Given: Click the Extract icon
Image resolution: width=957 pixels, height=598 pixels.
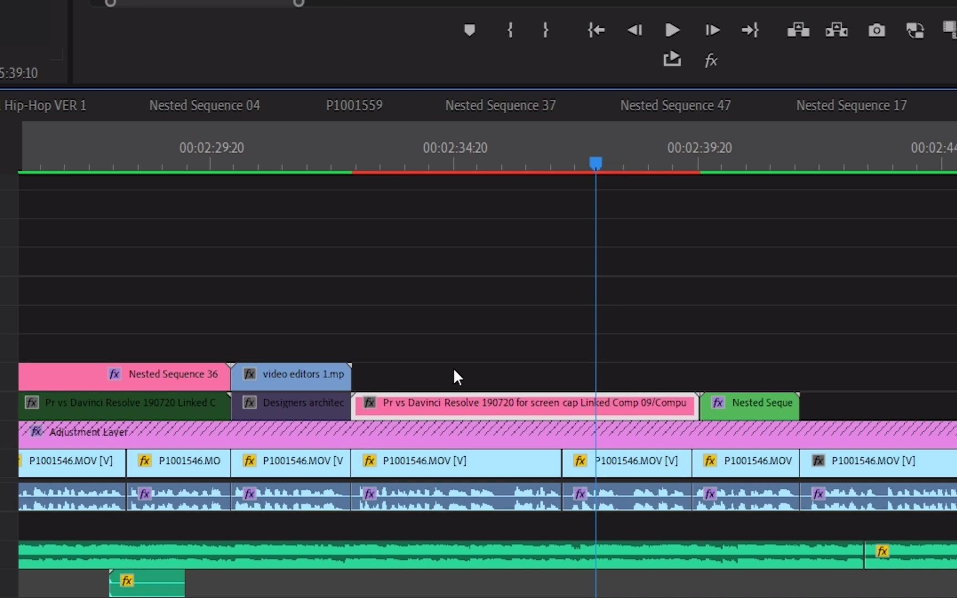Looking at the screenshot, I should tap(836, 30).
